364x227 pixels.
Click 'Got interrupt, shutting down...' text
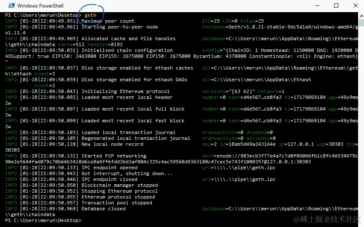(x=127, y=173)
